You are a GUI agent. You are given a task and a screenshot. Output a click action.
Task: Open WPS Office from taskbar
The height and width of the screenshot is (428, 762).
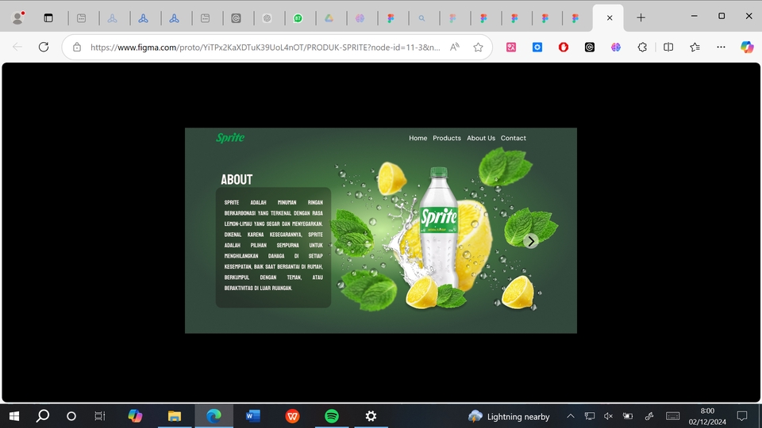click(292, 416)
